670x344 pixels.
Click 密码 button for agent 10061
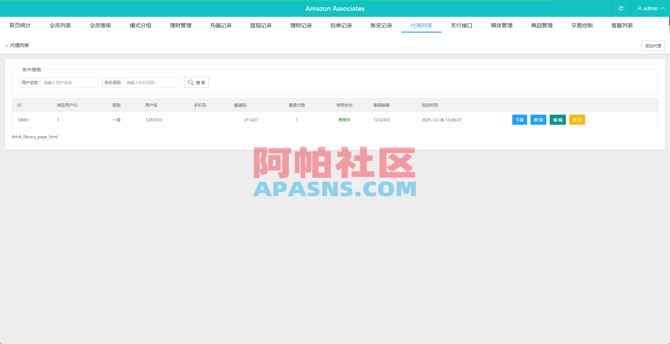(x=538, y=120)
